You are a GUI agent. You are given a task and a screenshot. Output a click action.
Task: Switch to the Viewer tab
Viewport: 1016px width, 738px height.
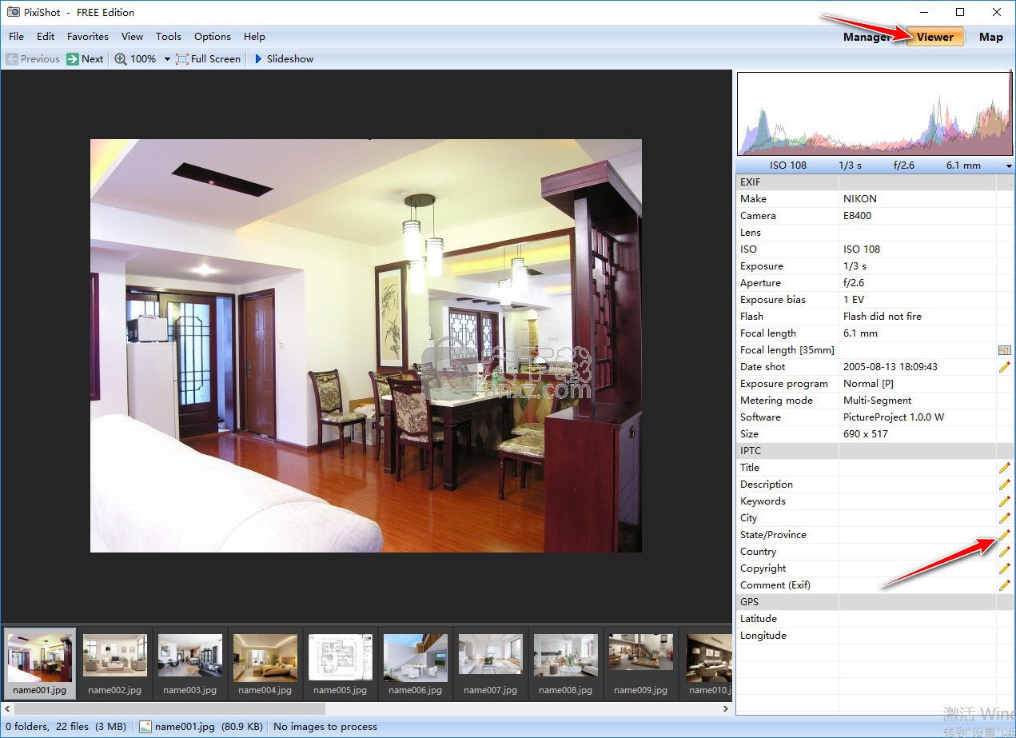tap(935, 37)
